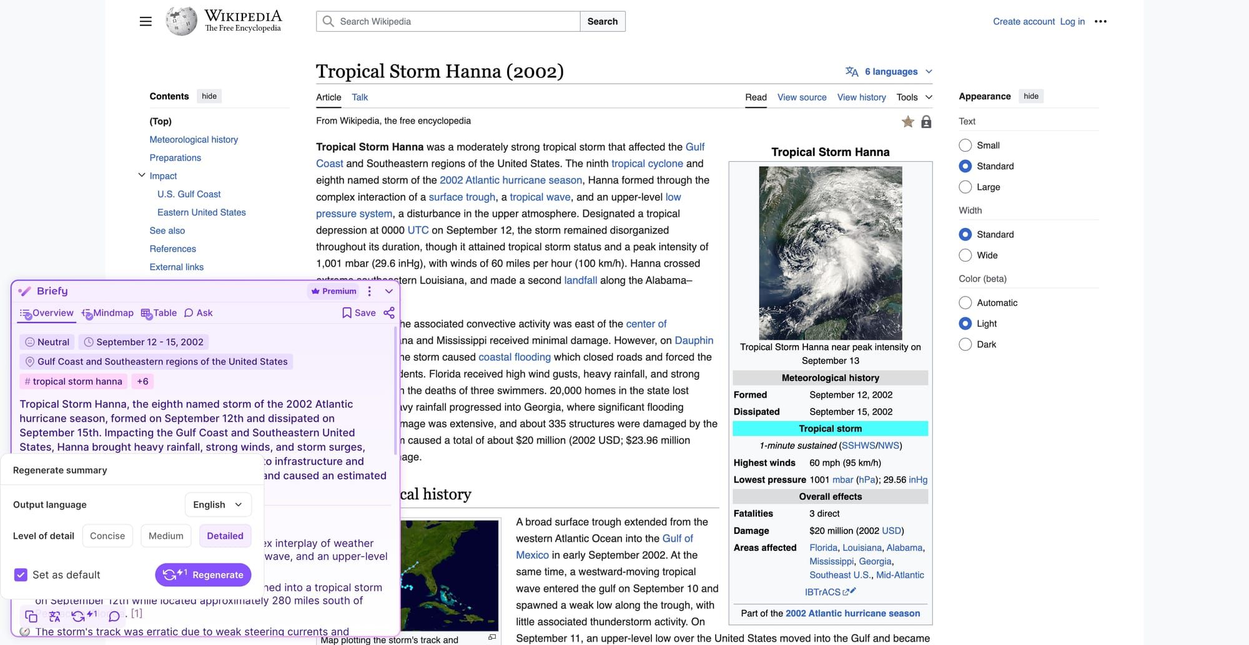Click the September 12 - 15, 2002 date tag

pos(144,342)
